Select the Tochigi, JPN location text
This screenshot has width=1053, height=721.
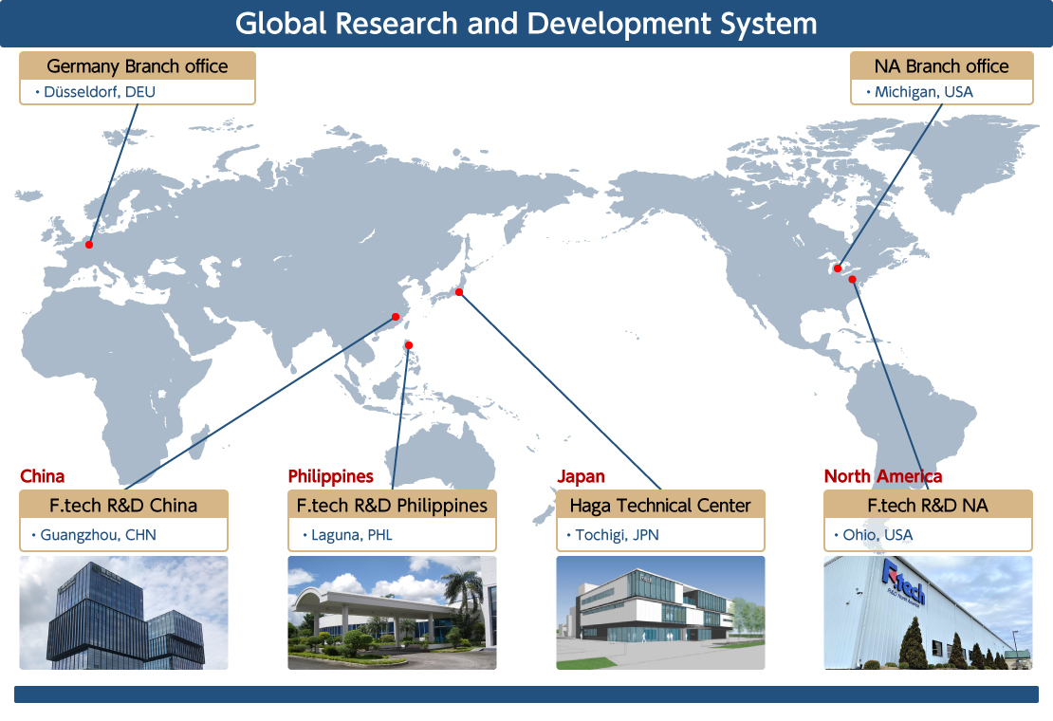pyautogui.click(x=618, y=535)
